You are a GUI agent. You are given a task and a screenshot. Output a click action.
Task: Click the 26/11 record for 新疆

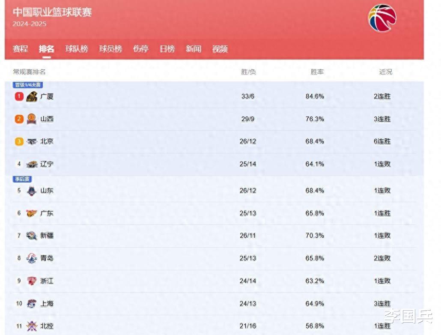tap(248, 236)
